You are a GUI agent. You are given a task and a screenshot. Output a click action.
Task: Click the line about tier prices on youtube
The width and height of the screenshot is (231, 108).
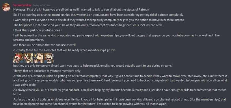(88, 25)
